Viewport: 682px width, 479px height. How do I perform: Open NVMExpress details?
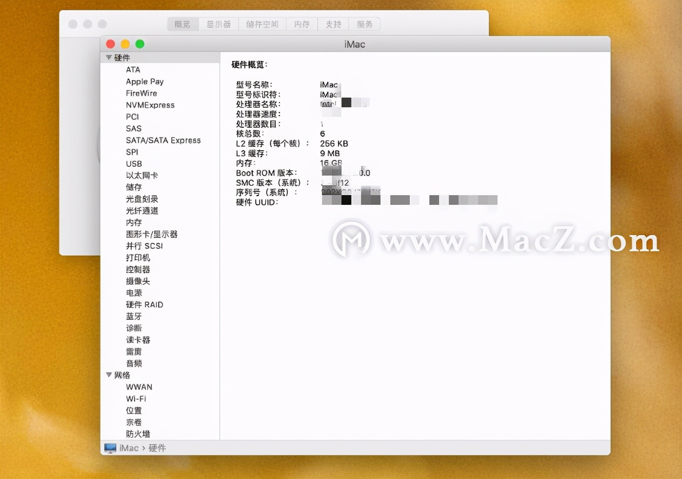coord(150,105)
